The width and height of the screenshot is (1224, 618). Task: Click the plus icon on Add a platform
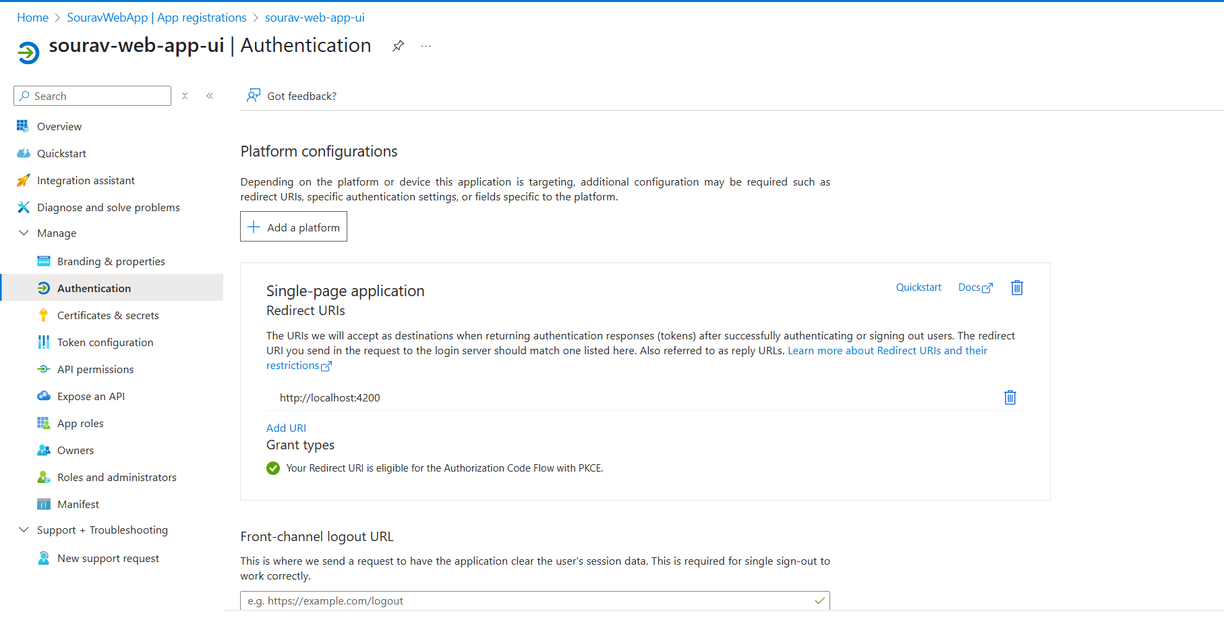click(254, 227)
